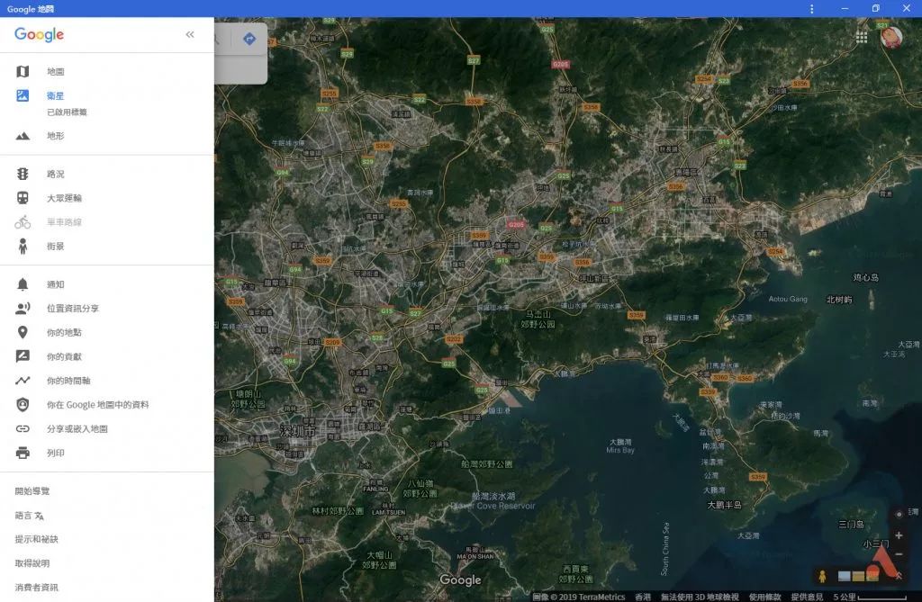Click the 你的時間軸 timeline icon
This screenshot has width=922, height=602.
pos(22,381)
